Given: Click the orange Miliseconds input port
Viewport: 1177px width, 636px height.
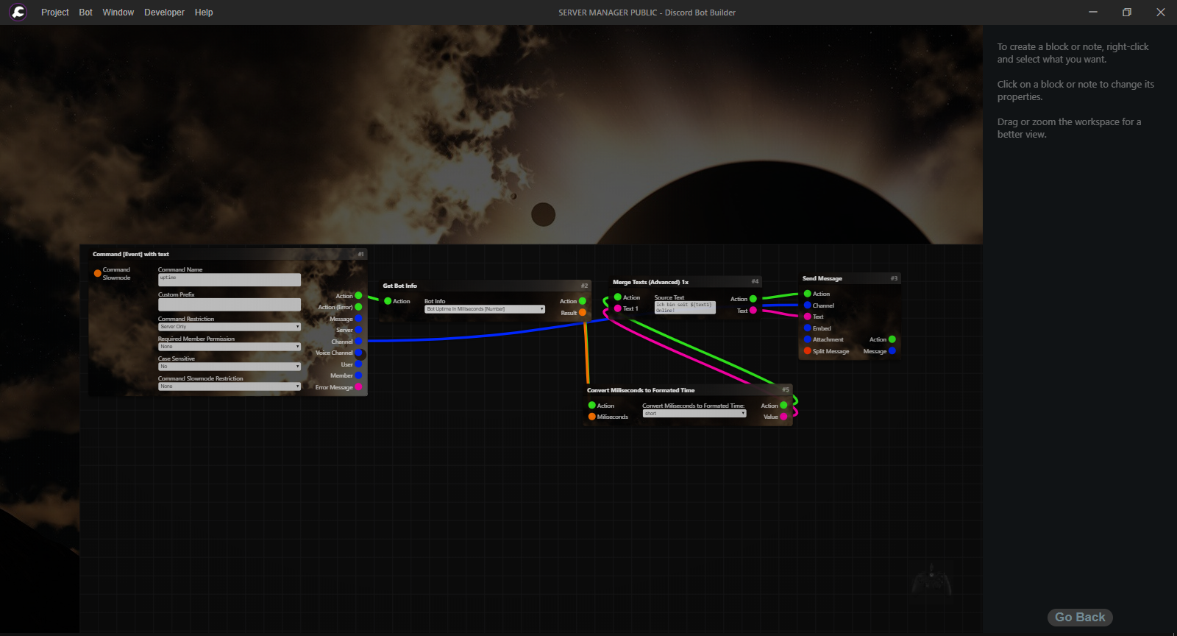Looking at the screenshot, I should [x=592, y=417].
